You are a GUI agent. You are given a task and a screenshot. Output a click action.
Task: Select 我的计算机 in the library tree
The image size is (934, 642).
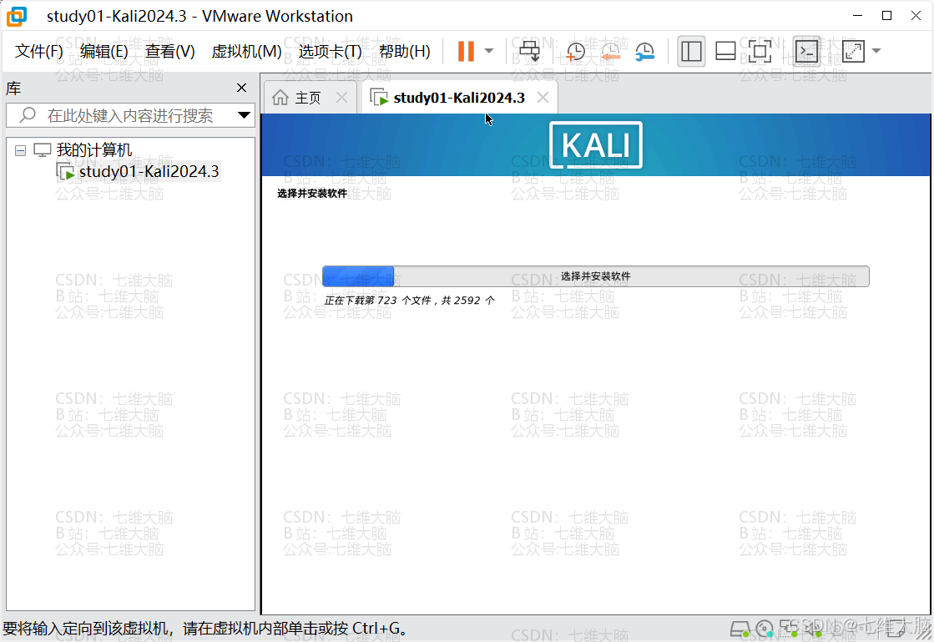pos(94,150)
